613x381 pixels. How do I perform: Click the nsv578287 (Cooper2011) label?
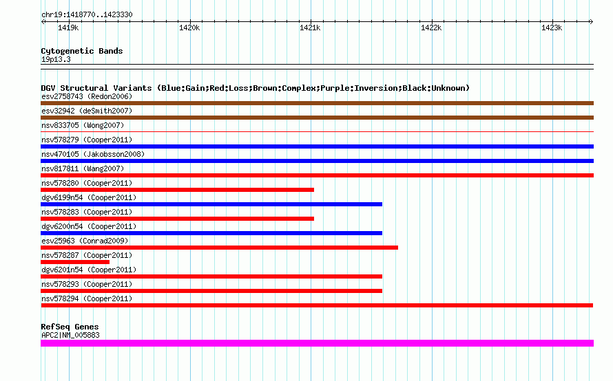click(x=87, y=255)
